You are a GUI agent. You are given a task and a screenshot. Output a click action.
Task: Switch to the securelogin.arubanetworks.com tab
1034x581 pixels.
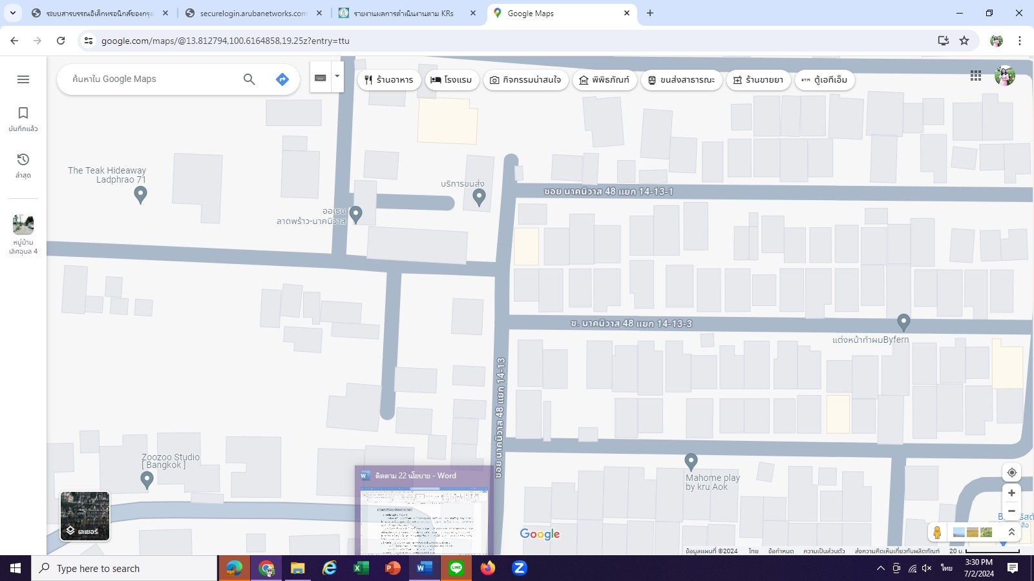tap(253, 13)
